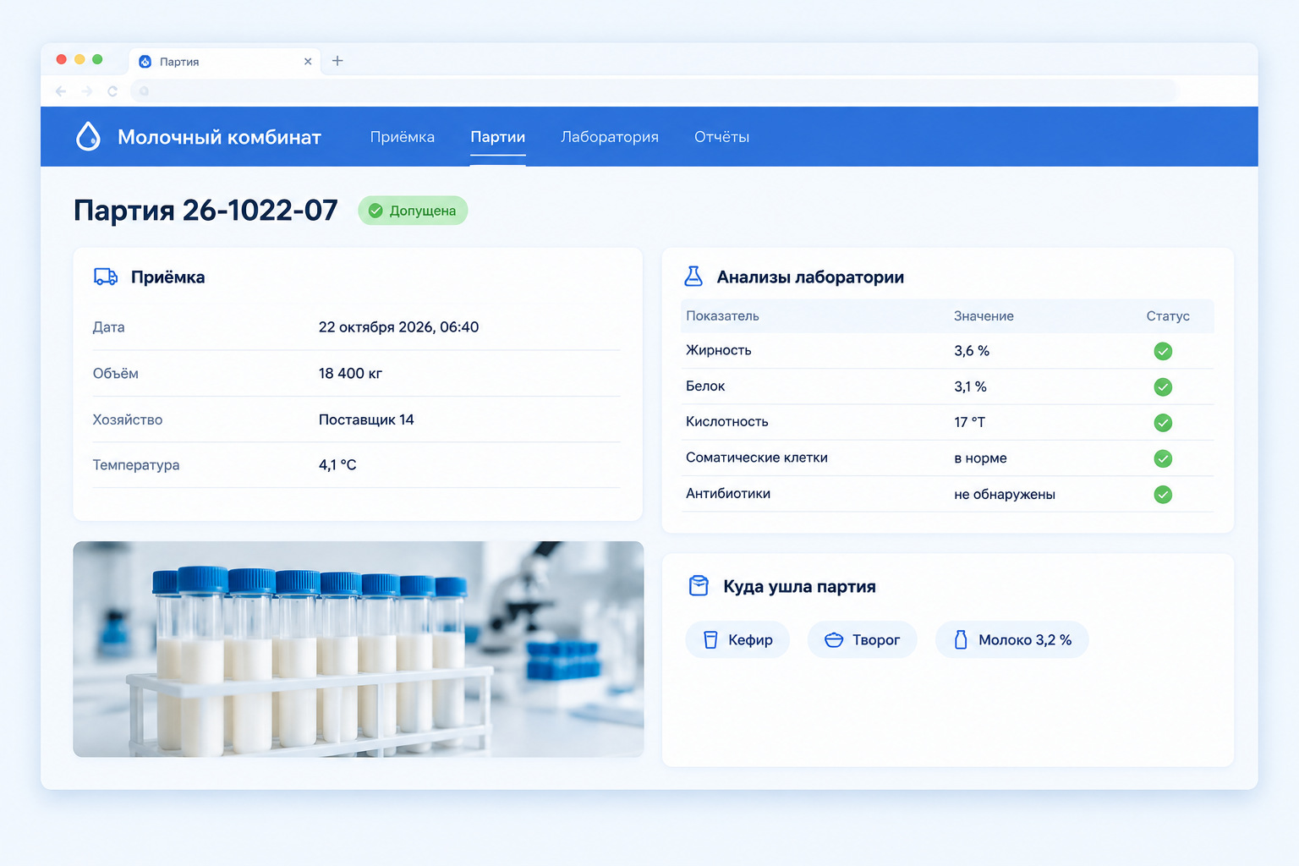Click the green check for Кислотность row
This screenshot has width=1299, height=866.
tap(1163, 423)
